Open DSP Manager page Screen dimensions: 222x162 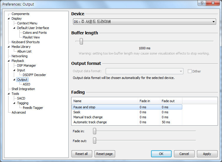[x=26, y=65]
